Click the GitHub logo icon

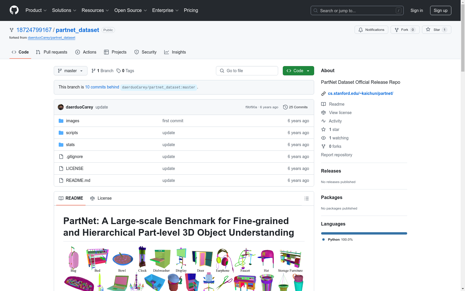[x=14, y=10]
